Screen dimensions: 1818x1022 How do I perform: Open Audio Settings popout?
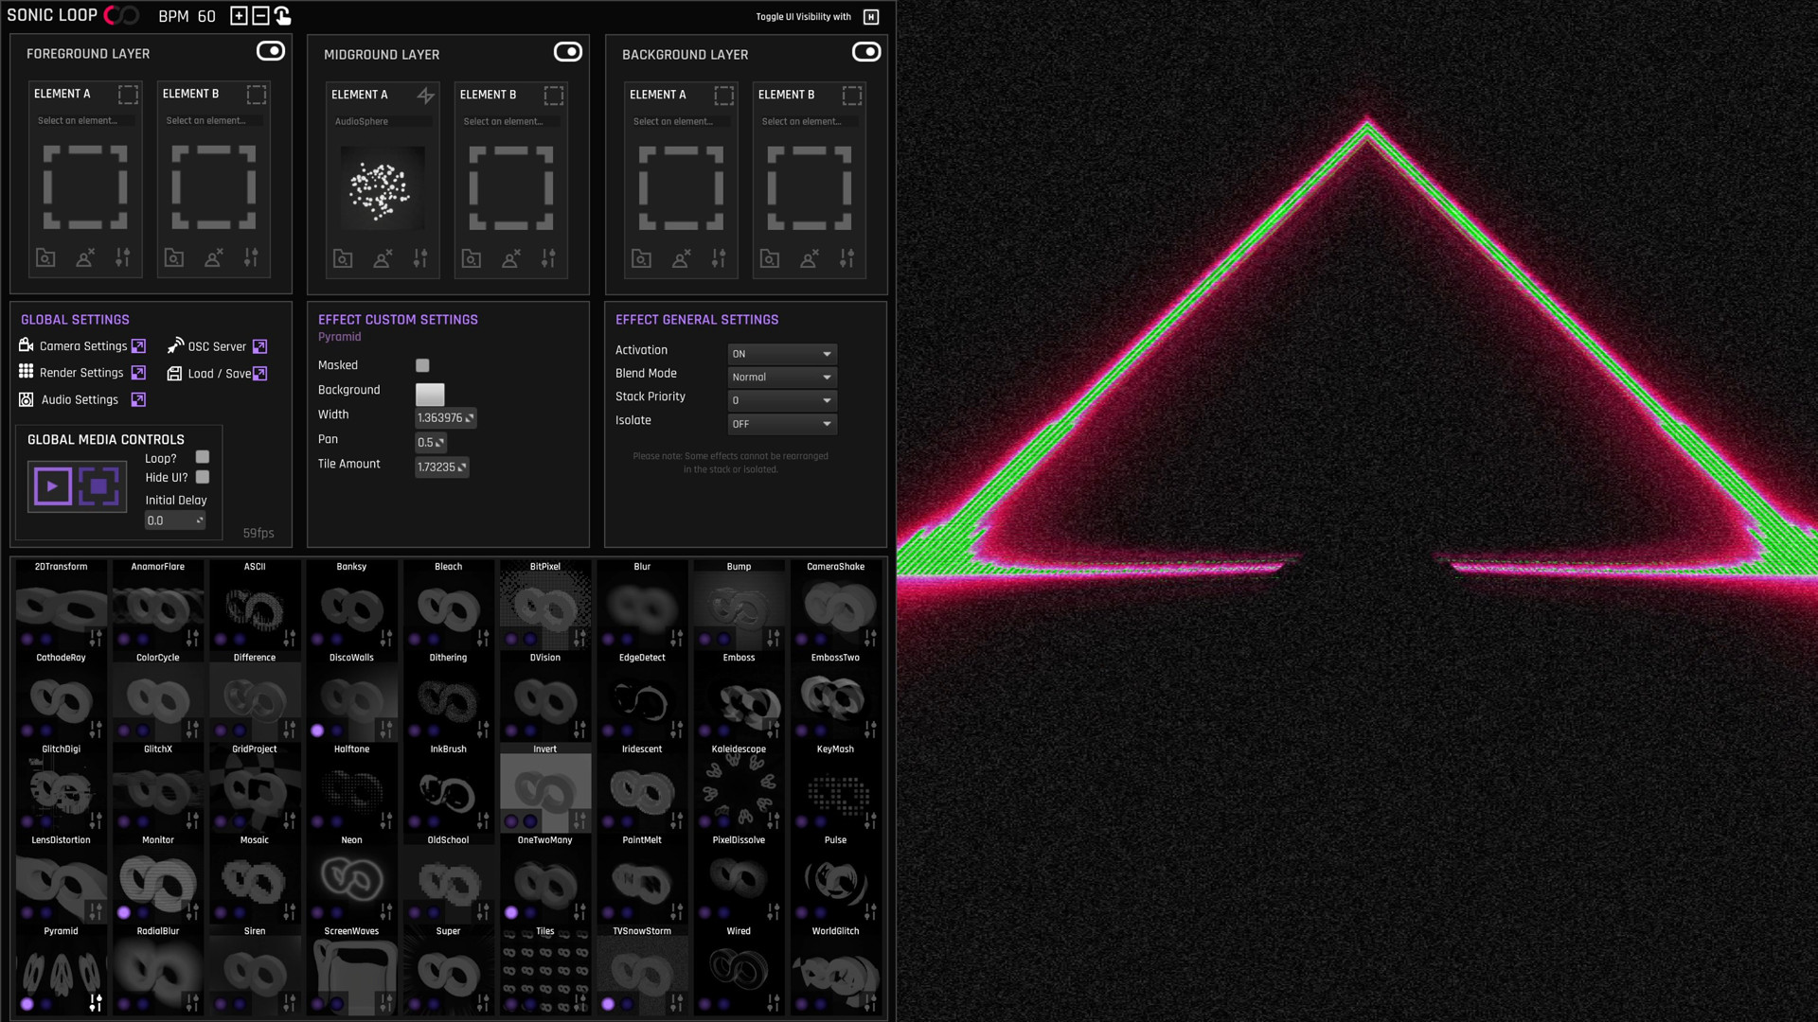(x=138, y=399)
